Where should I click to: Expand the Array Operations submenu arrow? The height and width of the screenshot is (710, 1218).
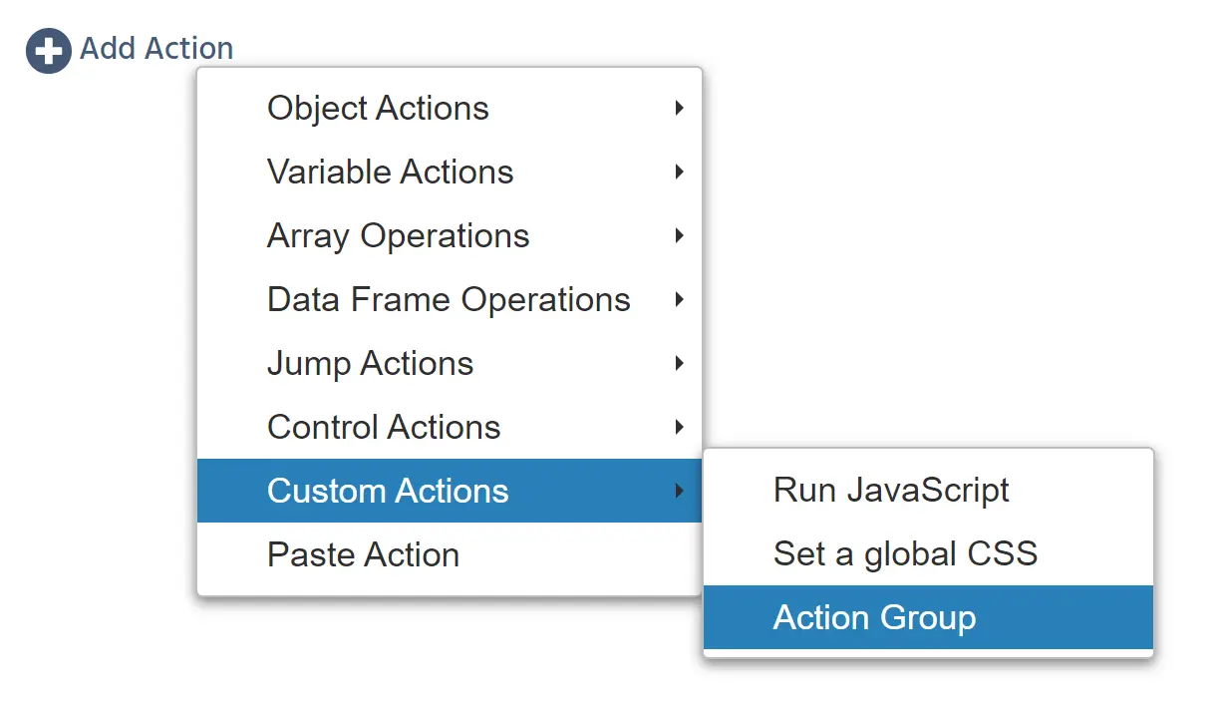679,235
